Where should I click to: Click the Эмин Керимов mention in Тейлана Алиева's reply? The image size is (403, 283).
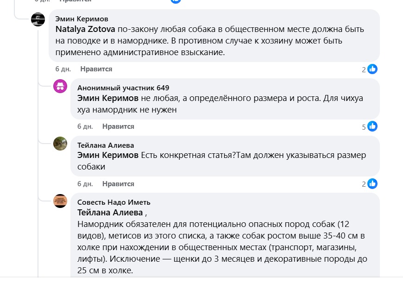point(108,155)
